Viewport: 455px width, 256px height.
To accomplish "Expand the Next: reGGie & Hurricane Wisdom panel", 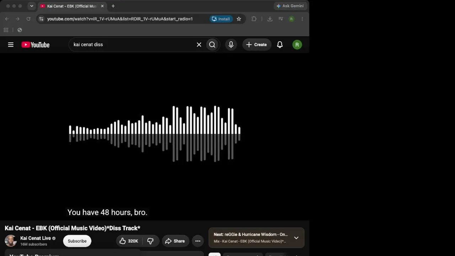I will pos(296,238).
